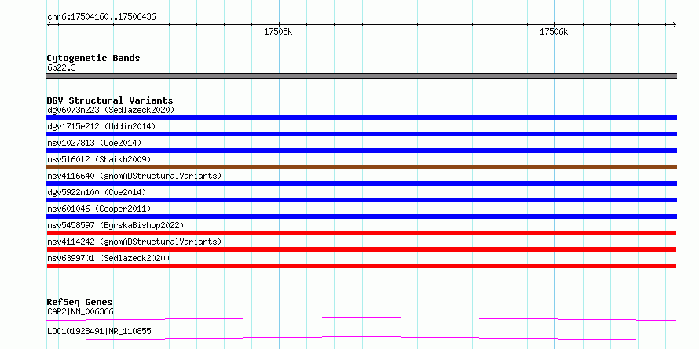Open the CAP2|NM_006366 gene label
The height and width of the screenshot is (349, 699).
[80, 311]
